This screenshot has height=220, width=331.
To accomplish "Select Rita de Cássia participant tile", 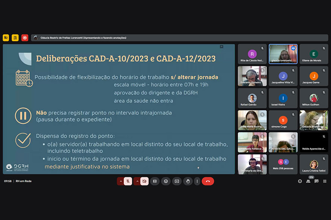I will pos(252,54).
